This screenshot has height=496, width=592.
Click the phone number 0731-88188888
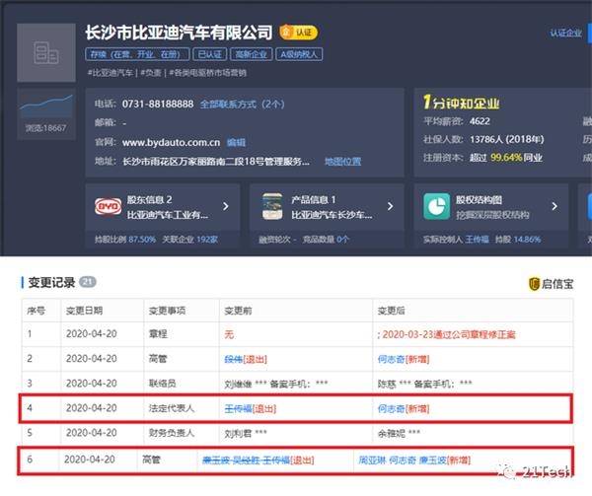tap(158, 105)
